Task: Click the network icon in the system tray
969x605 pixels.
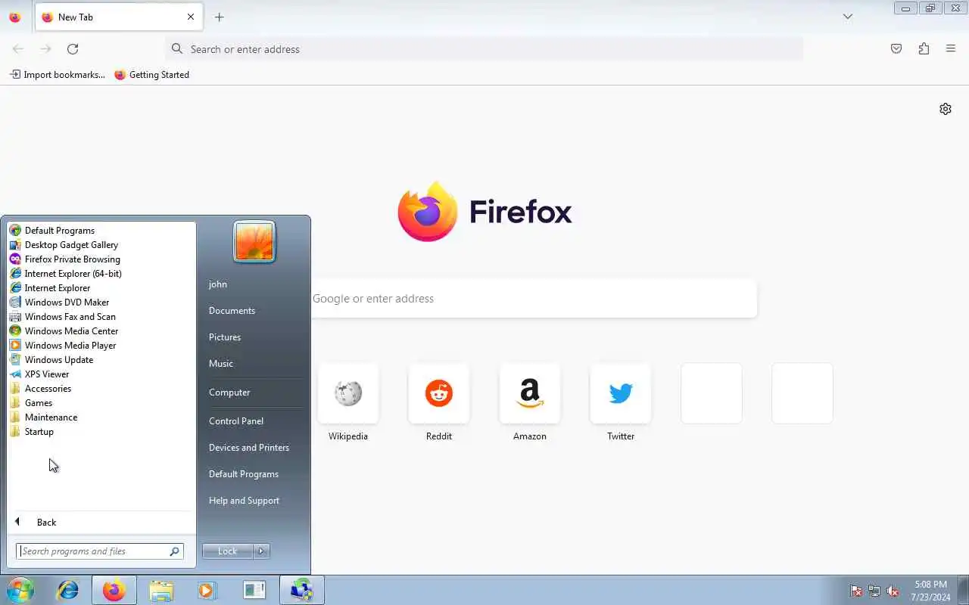Action: coord(874,591)
